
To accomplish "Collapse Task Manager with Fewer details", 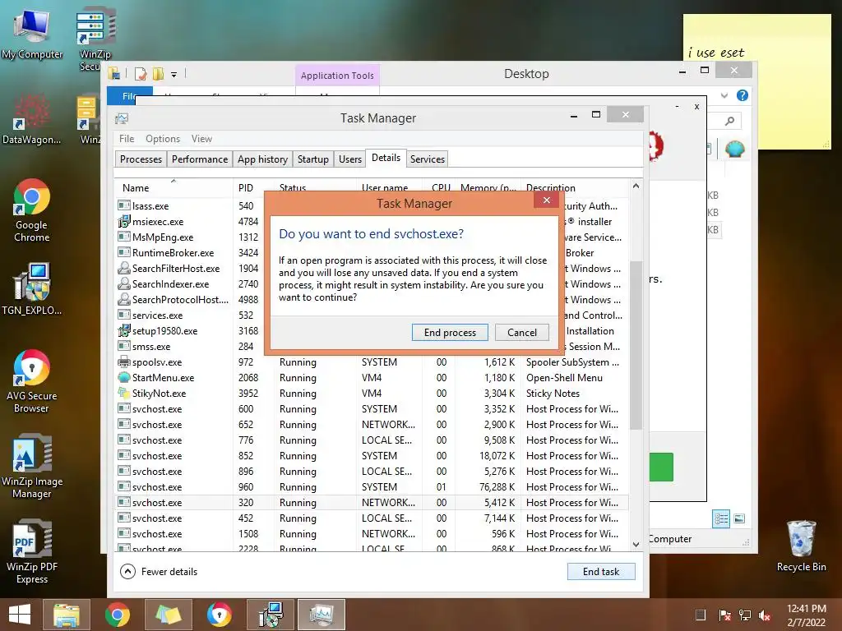I will coord(159,572).
